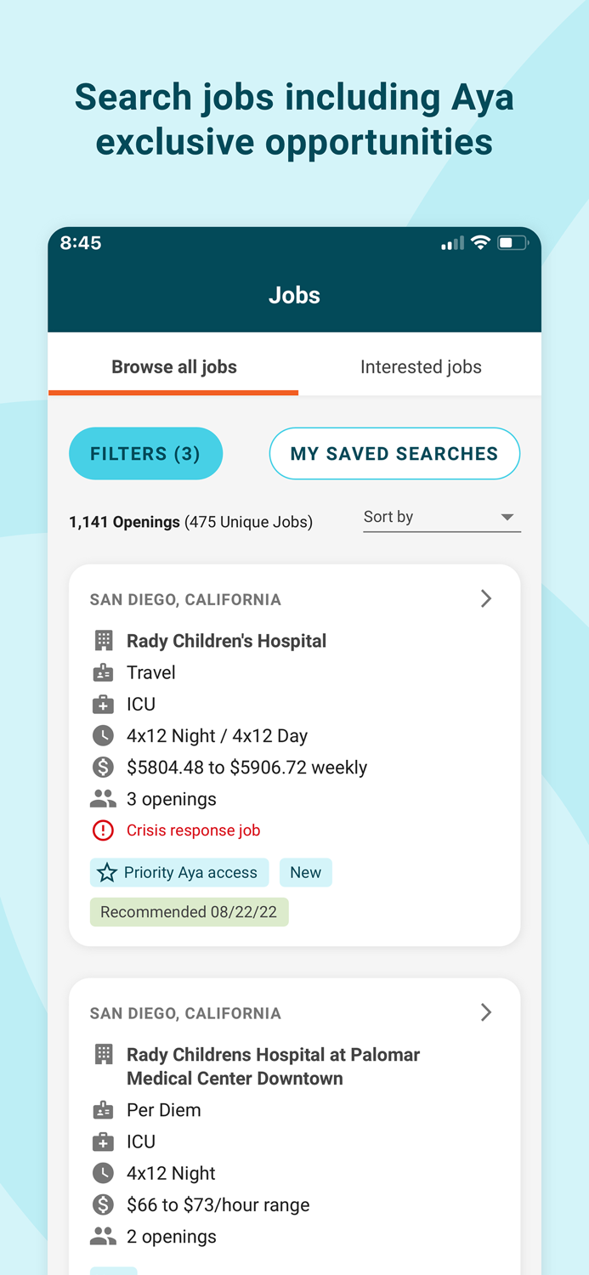Click the red Crisis response job alert icon
Viewport: 589px width, 1275px height.
(x=103, y=830)
